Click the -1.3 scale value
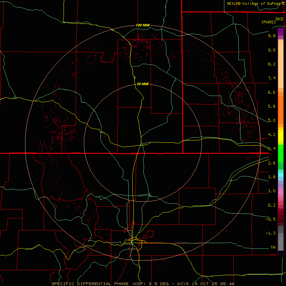 pyautogui.click(x=270, y=233)
